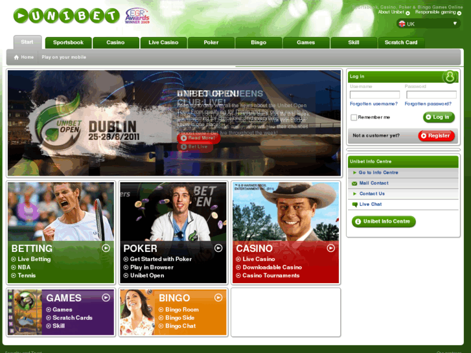Screen dimensions: 471x353
Task: Click the Betting tennis player thumbnail
Action: click(x=61, y=212)
